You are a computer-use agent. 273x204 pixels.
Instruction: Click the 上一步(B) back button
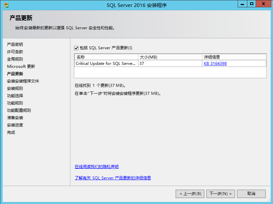190,194
